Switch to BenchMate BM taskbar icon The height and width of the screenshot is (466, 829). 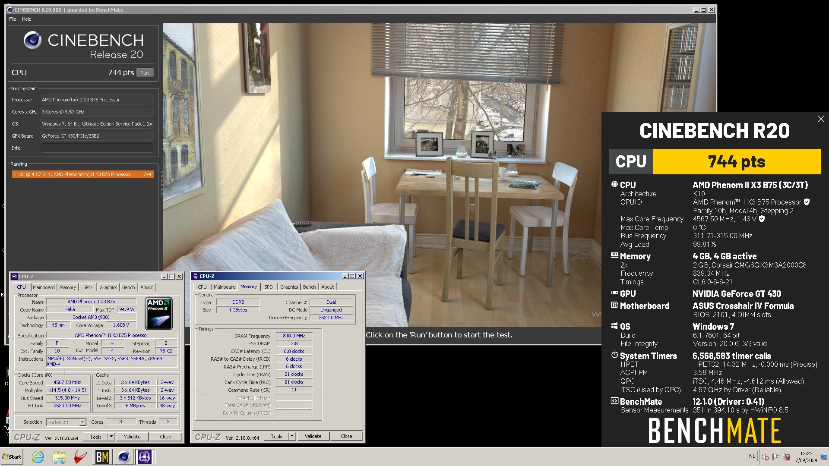click(102, 457)
